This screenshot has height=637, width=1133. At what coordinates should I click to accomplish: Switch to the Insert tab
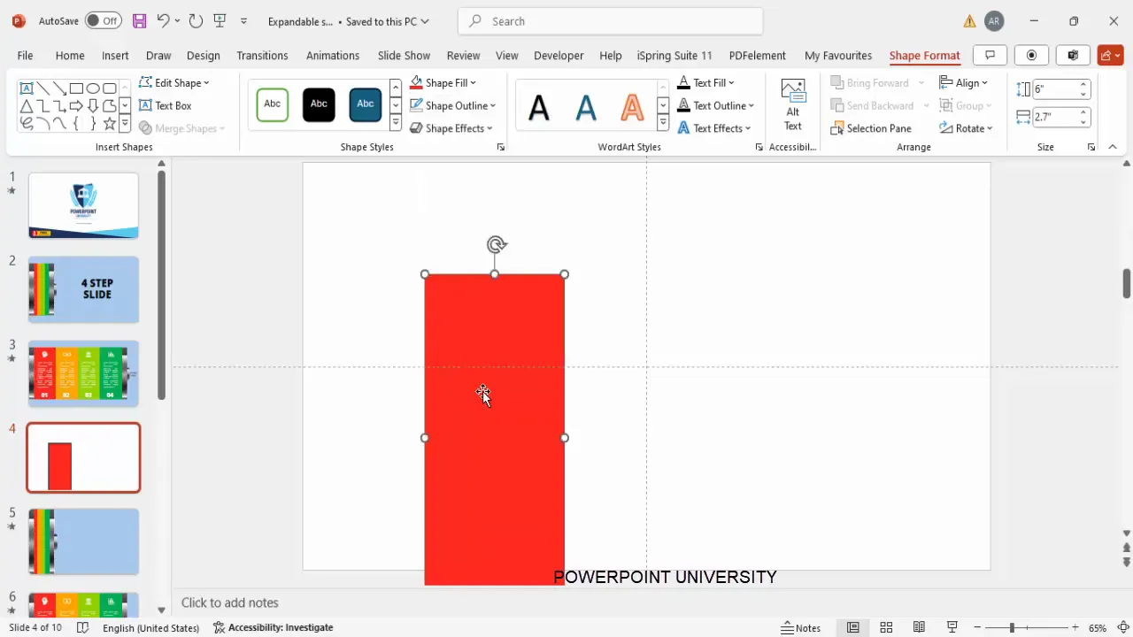pos(115,55)
